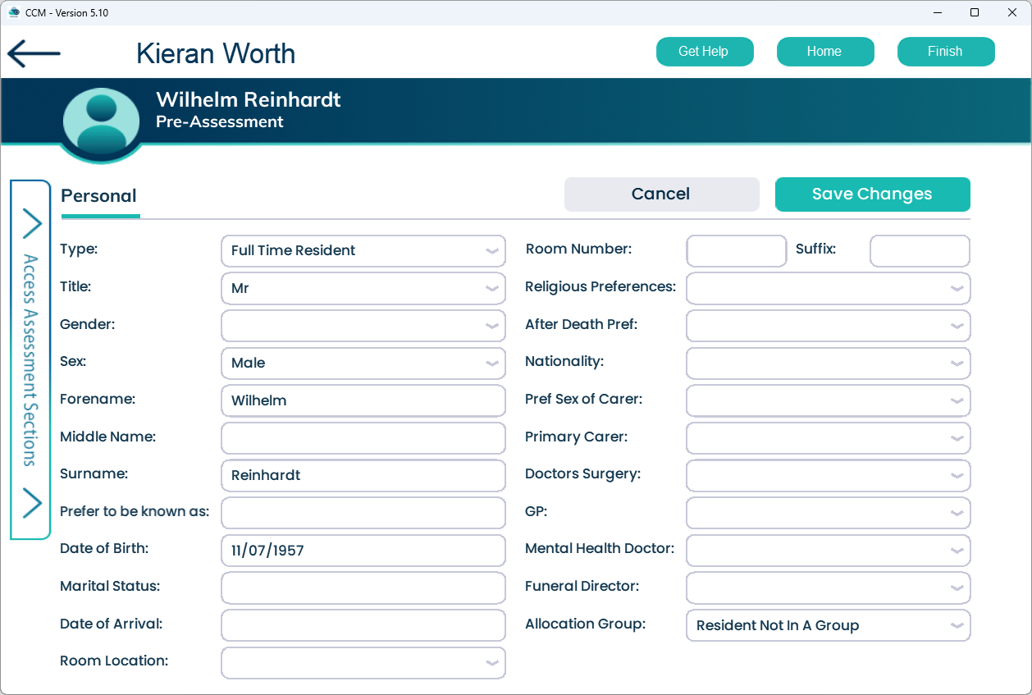1032x695 pixels.
Task: Expand the Access Assessment Sections side panel
Action: [x=30, y=361]
